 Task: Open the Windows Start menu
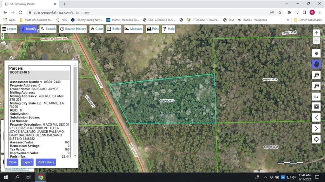6,177
